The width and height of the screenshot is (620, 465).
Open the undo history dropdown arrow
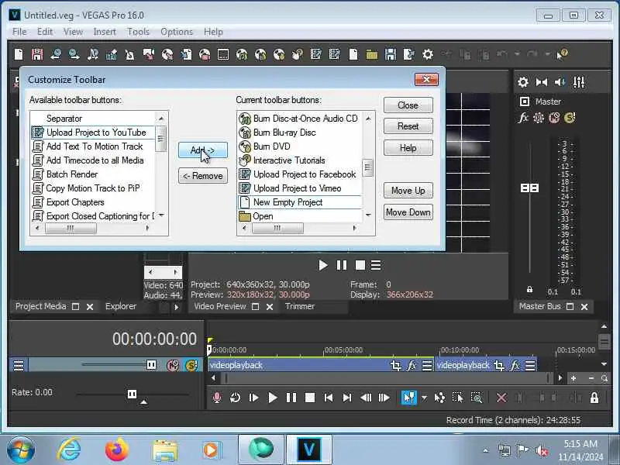pyautogui.click(x=517, y=54)
